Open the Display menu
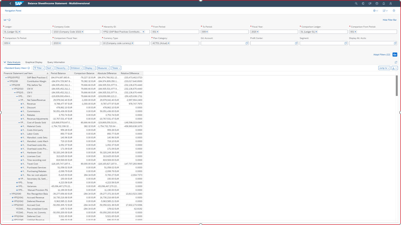This screenshot has width=401, height=225. (x=90, y=68)
